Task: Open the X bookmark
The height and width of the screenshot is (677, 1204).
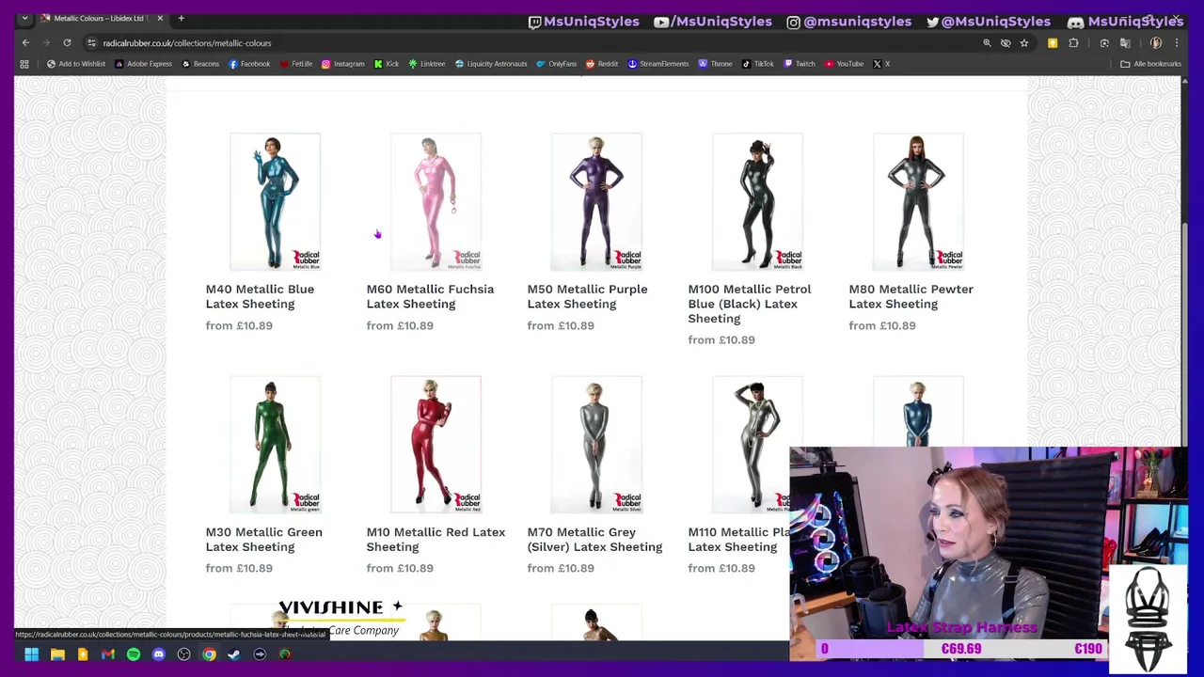Action: pos(881,64)
